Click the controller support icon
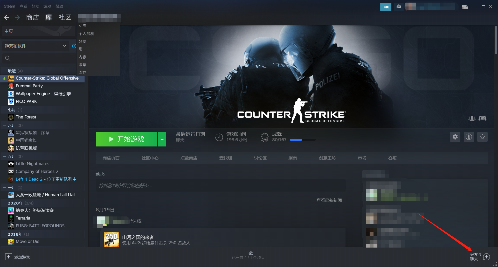This screenshot has width=498, height=267. tap(482, 118)
